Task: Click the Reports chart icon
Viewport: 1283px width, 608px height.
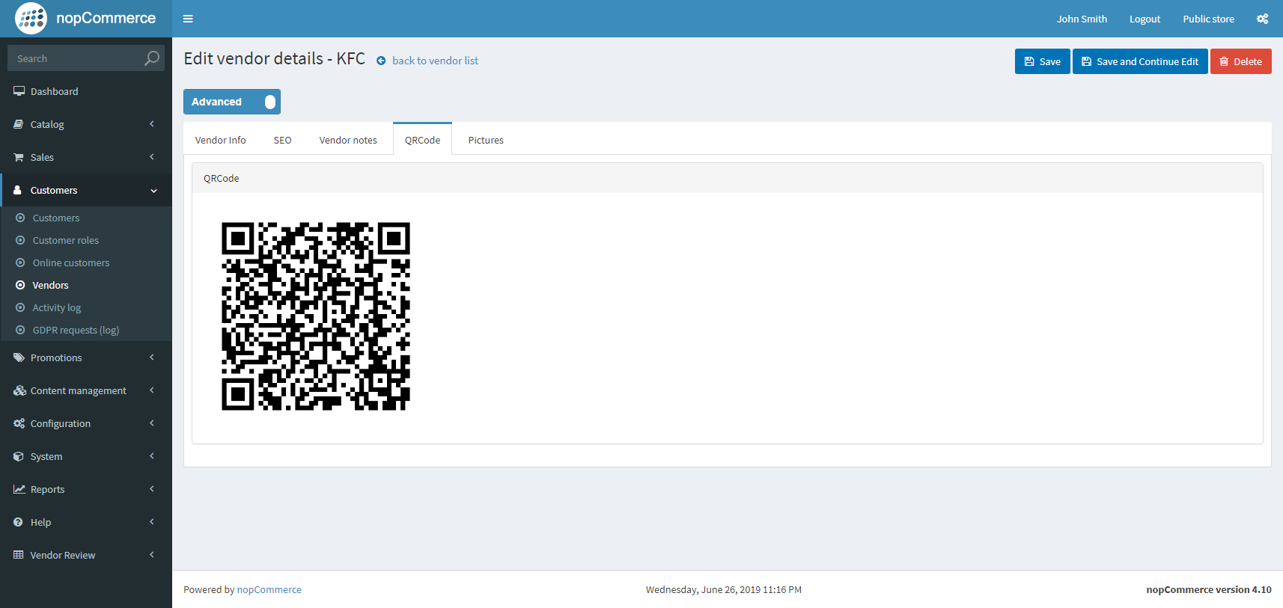Action: click(19, 489)
